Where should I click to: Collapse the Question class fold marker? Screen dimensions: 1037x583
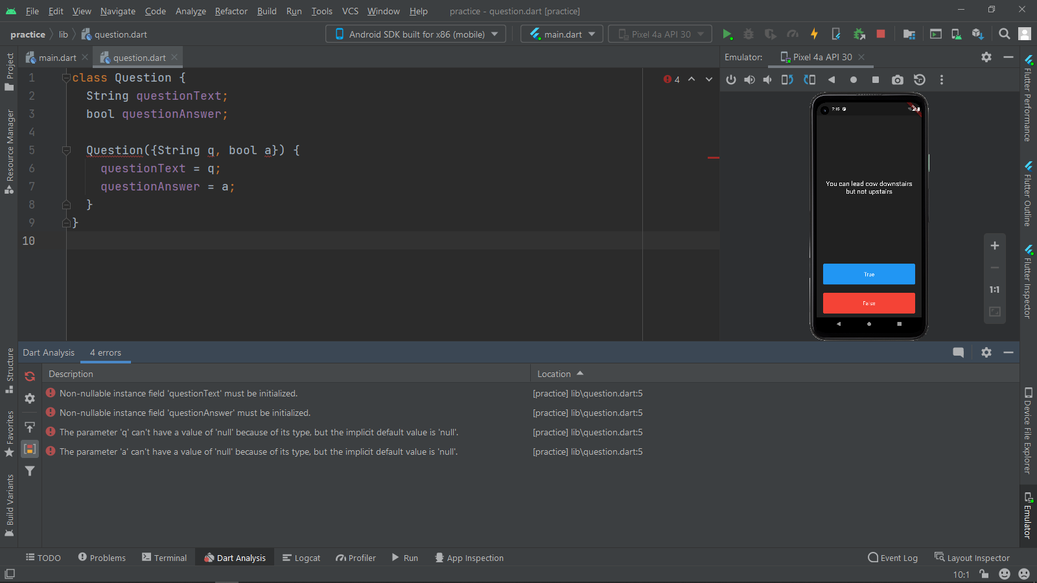click(x=66, y=78)
